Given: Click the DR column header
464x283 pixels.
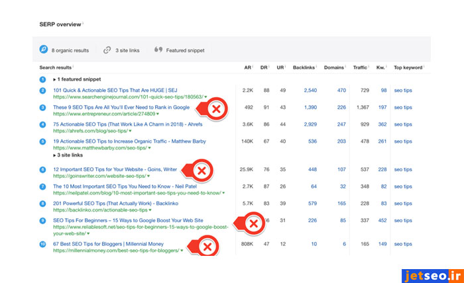Looking at the screenshot, I should point(264,67).
